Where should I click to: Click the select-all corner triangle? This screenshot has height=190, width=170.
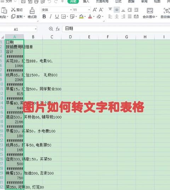click(2, 37)
